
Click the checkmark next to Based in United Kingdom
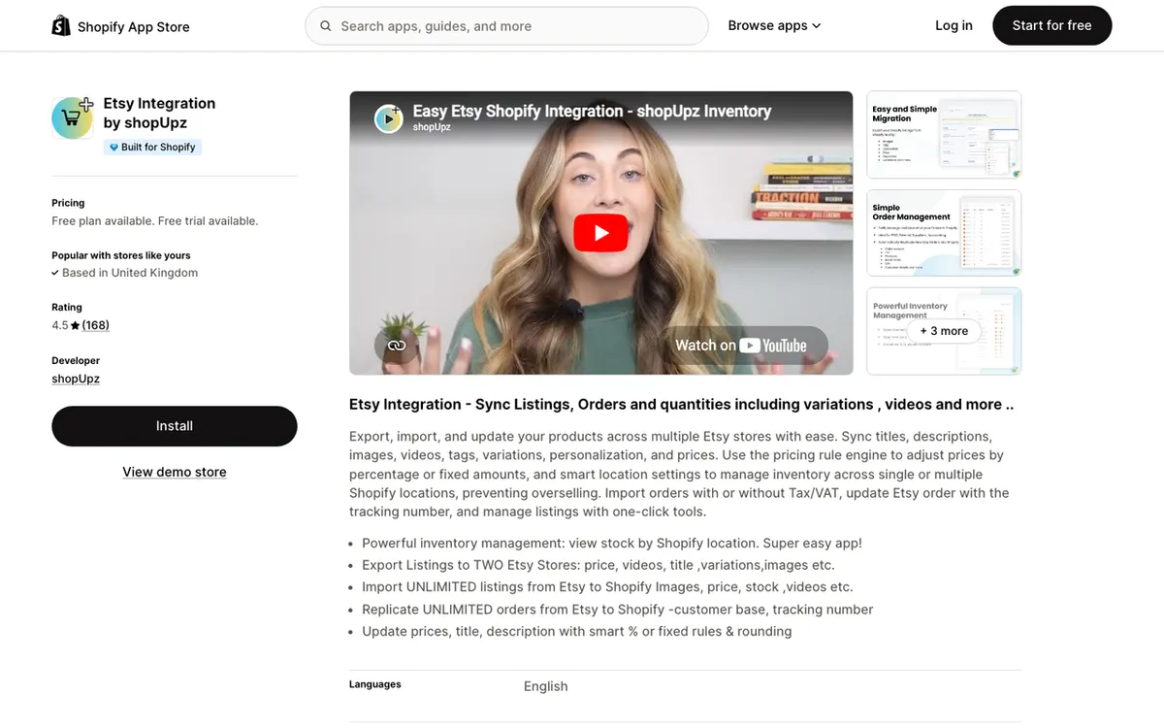(x=55, y=273)
